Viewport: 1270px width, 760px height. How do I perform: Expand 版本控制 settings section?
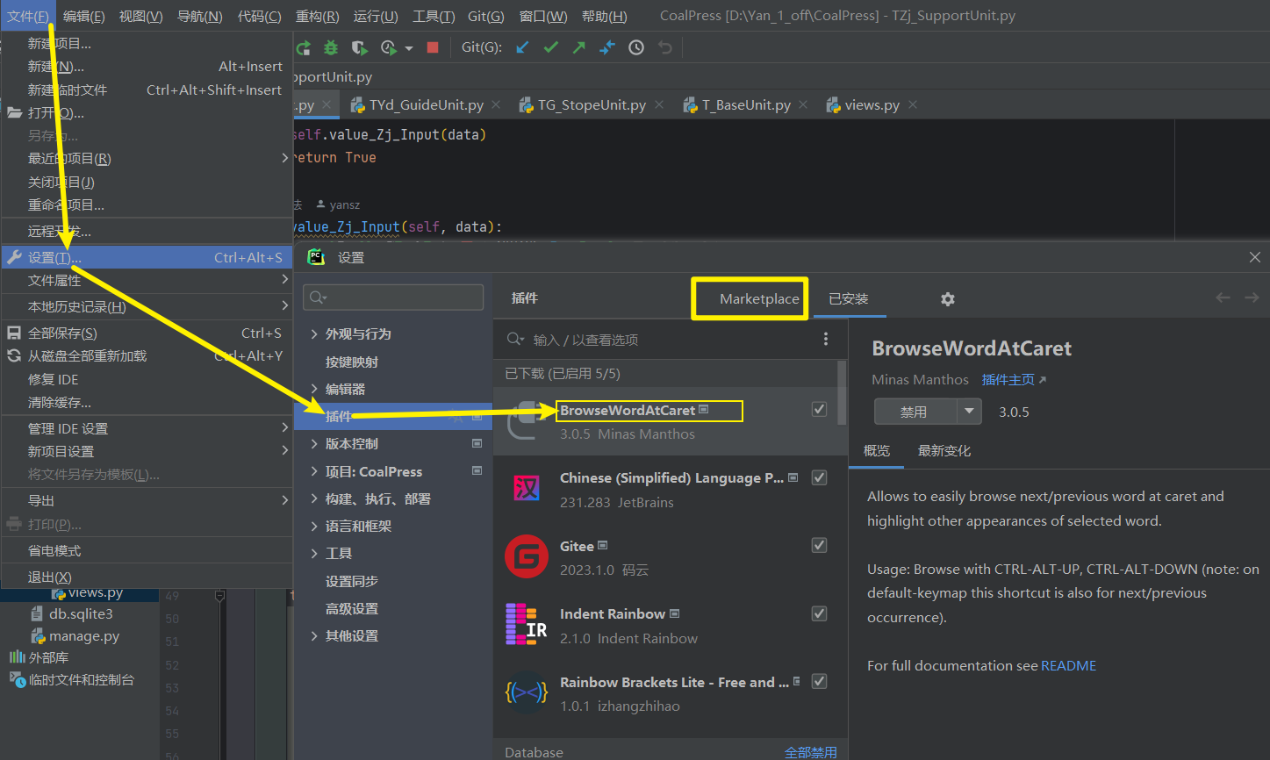coord(314,443)
